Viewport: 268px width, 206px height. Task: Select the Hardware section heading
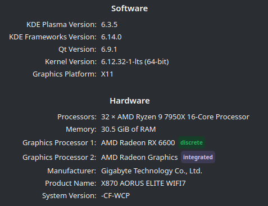130,101
